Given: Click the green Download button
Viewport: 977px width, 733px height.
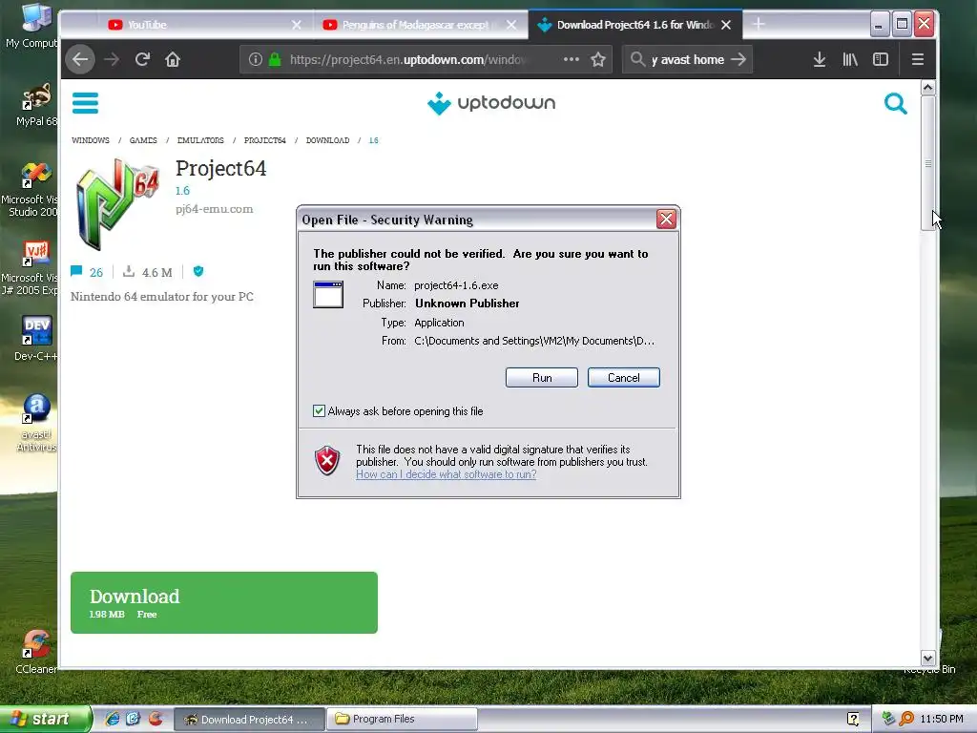Looking at the screenshot, I should (x=223, y=603).
